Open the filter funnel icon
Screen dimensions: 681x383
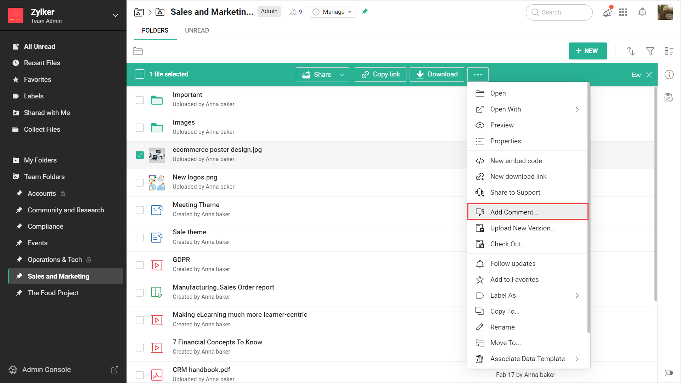pyautogui.click(x=650, y=51)
